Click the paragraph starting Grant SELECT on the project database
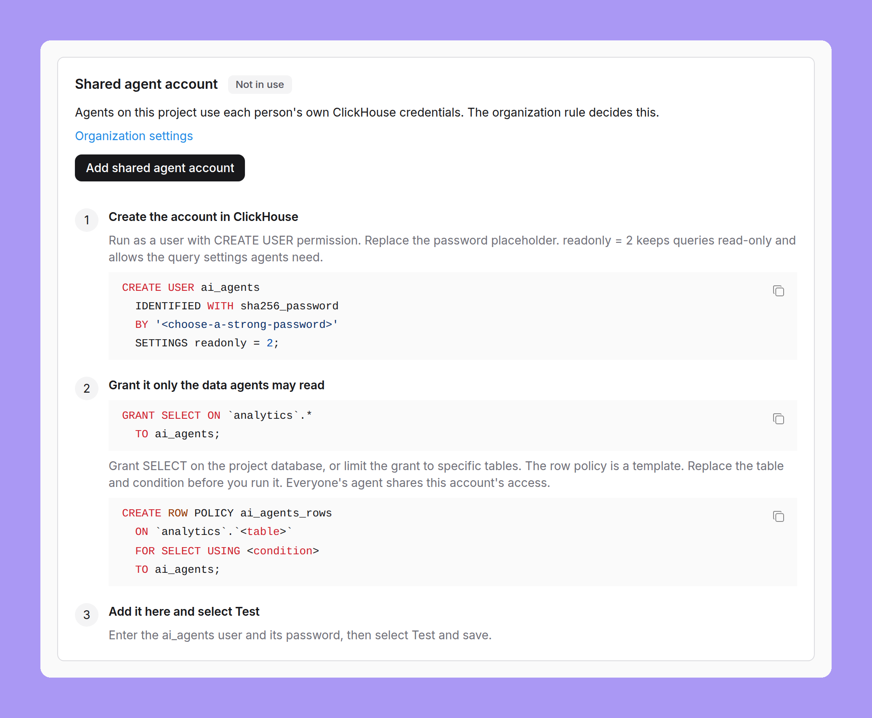Screen dimensions: 872x718 [446, 474]
